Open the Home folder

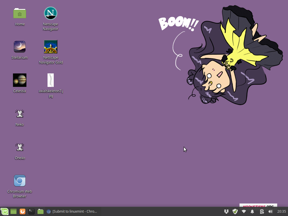pyautogui.click(x=19, y=13)
